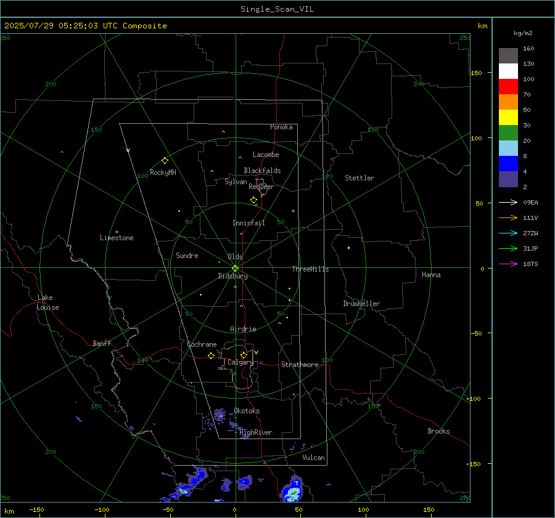This screenshot has height=518, width=555.
Task: Click the RockyMH label
Action: (x=163, y=172)
